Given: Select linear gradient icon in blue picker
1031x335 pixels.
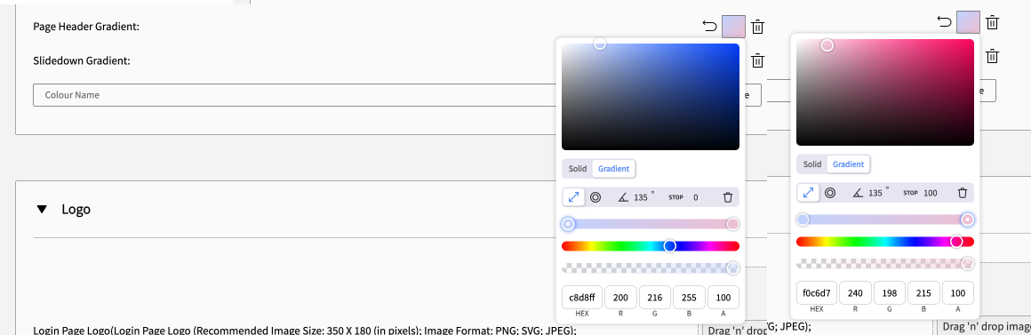Looking at the screenshot, I should pyautogui.click(x=573, y=197).
